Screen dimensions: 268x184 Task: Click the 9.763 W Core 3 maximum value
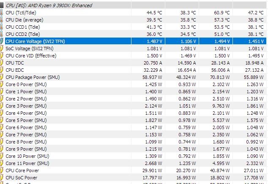(221, 106)
